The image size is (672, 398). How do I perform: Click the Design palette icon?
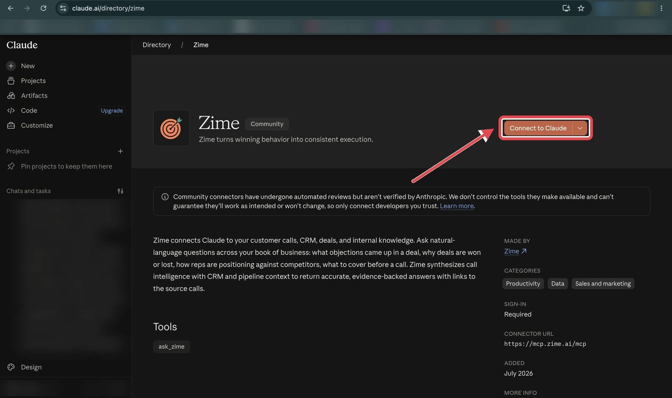tap(11, 367)
